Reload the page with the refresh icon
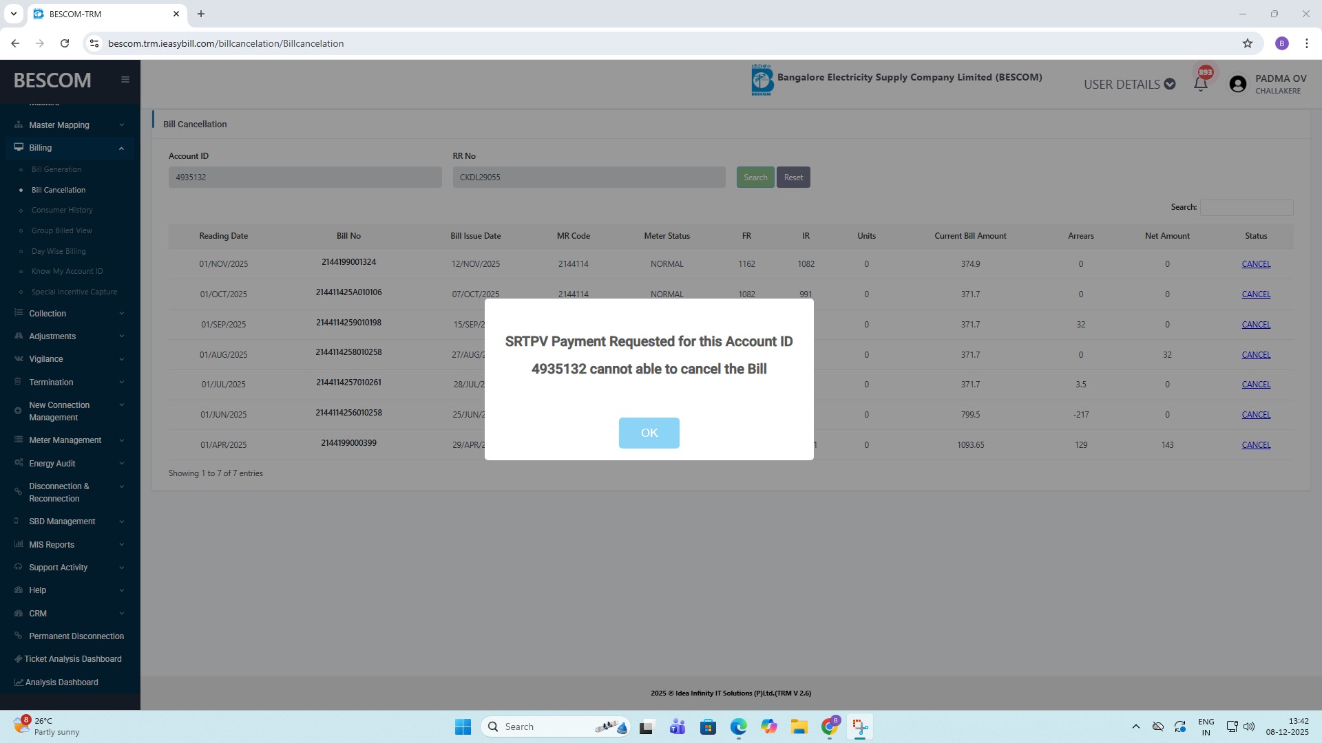 [x=65, y=43]
